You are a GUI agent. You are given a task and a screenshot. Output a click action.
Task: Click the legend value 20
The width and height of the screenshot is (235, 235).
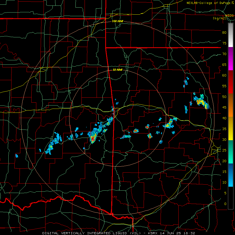point(224,161)
